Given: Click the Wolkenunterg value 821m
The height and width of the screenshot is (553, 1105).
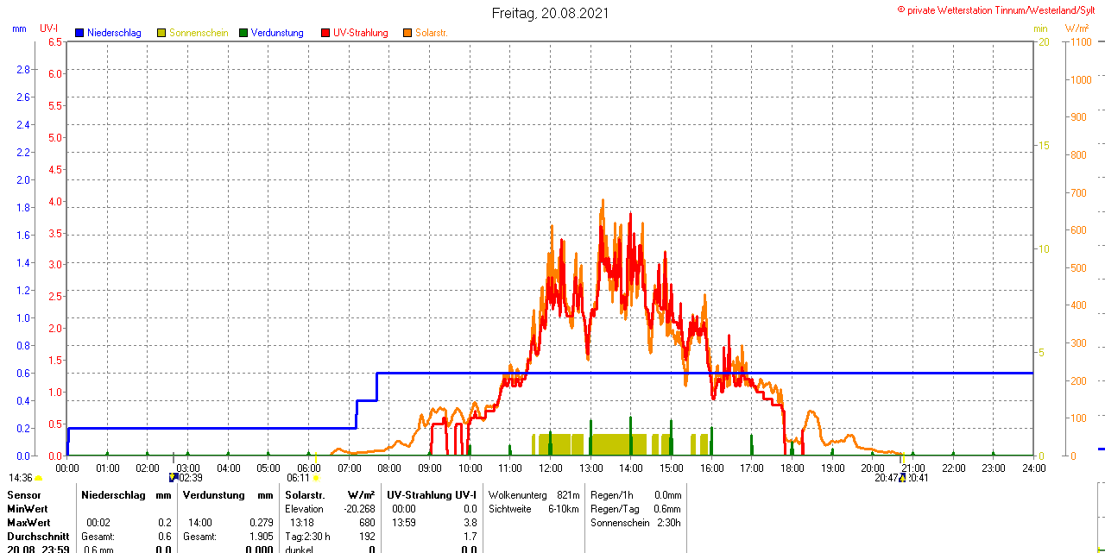Looking at the screenshot, I should click(x=568, y=495).
